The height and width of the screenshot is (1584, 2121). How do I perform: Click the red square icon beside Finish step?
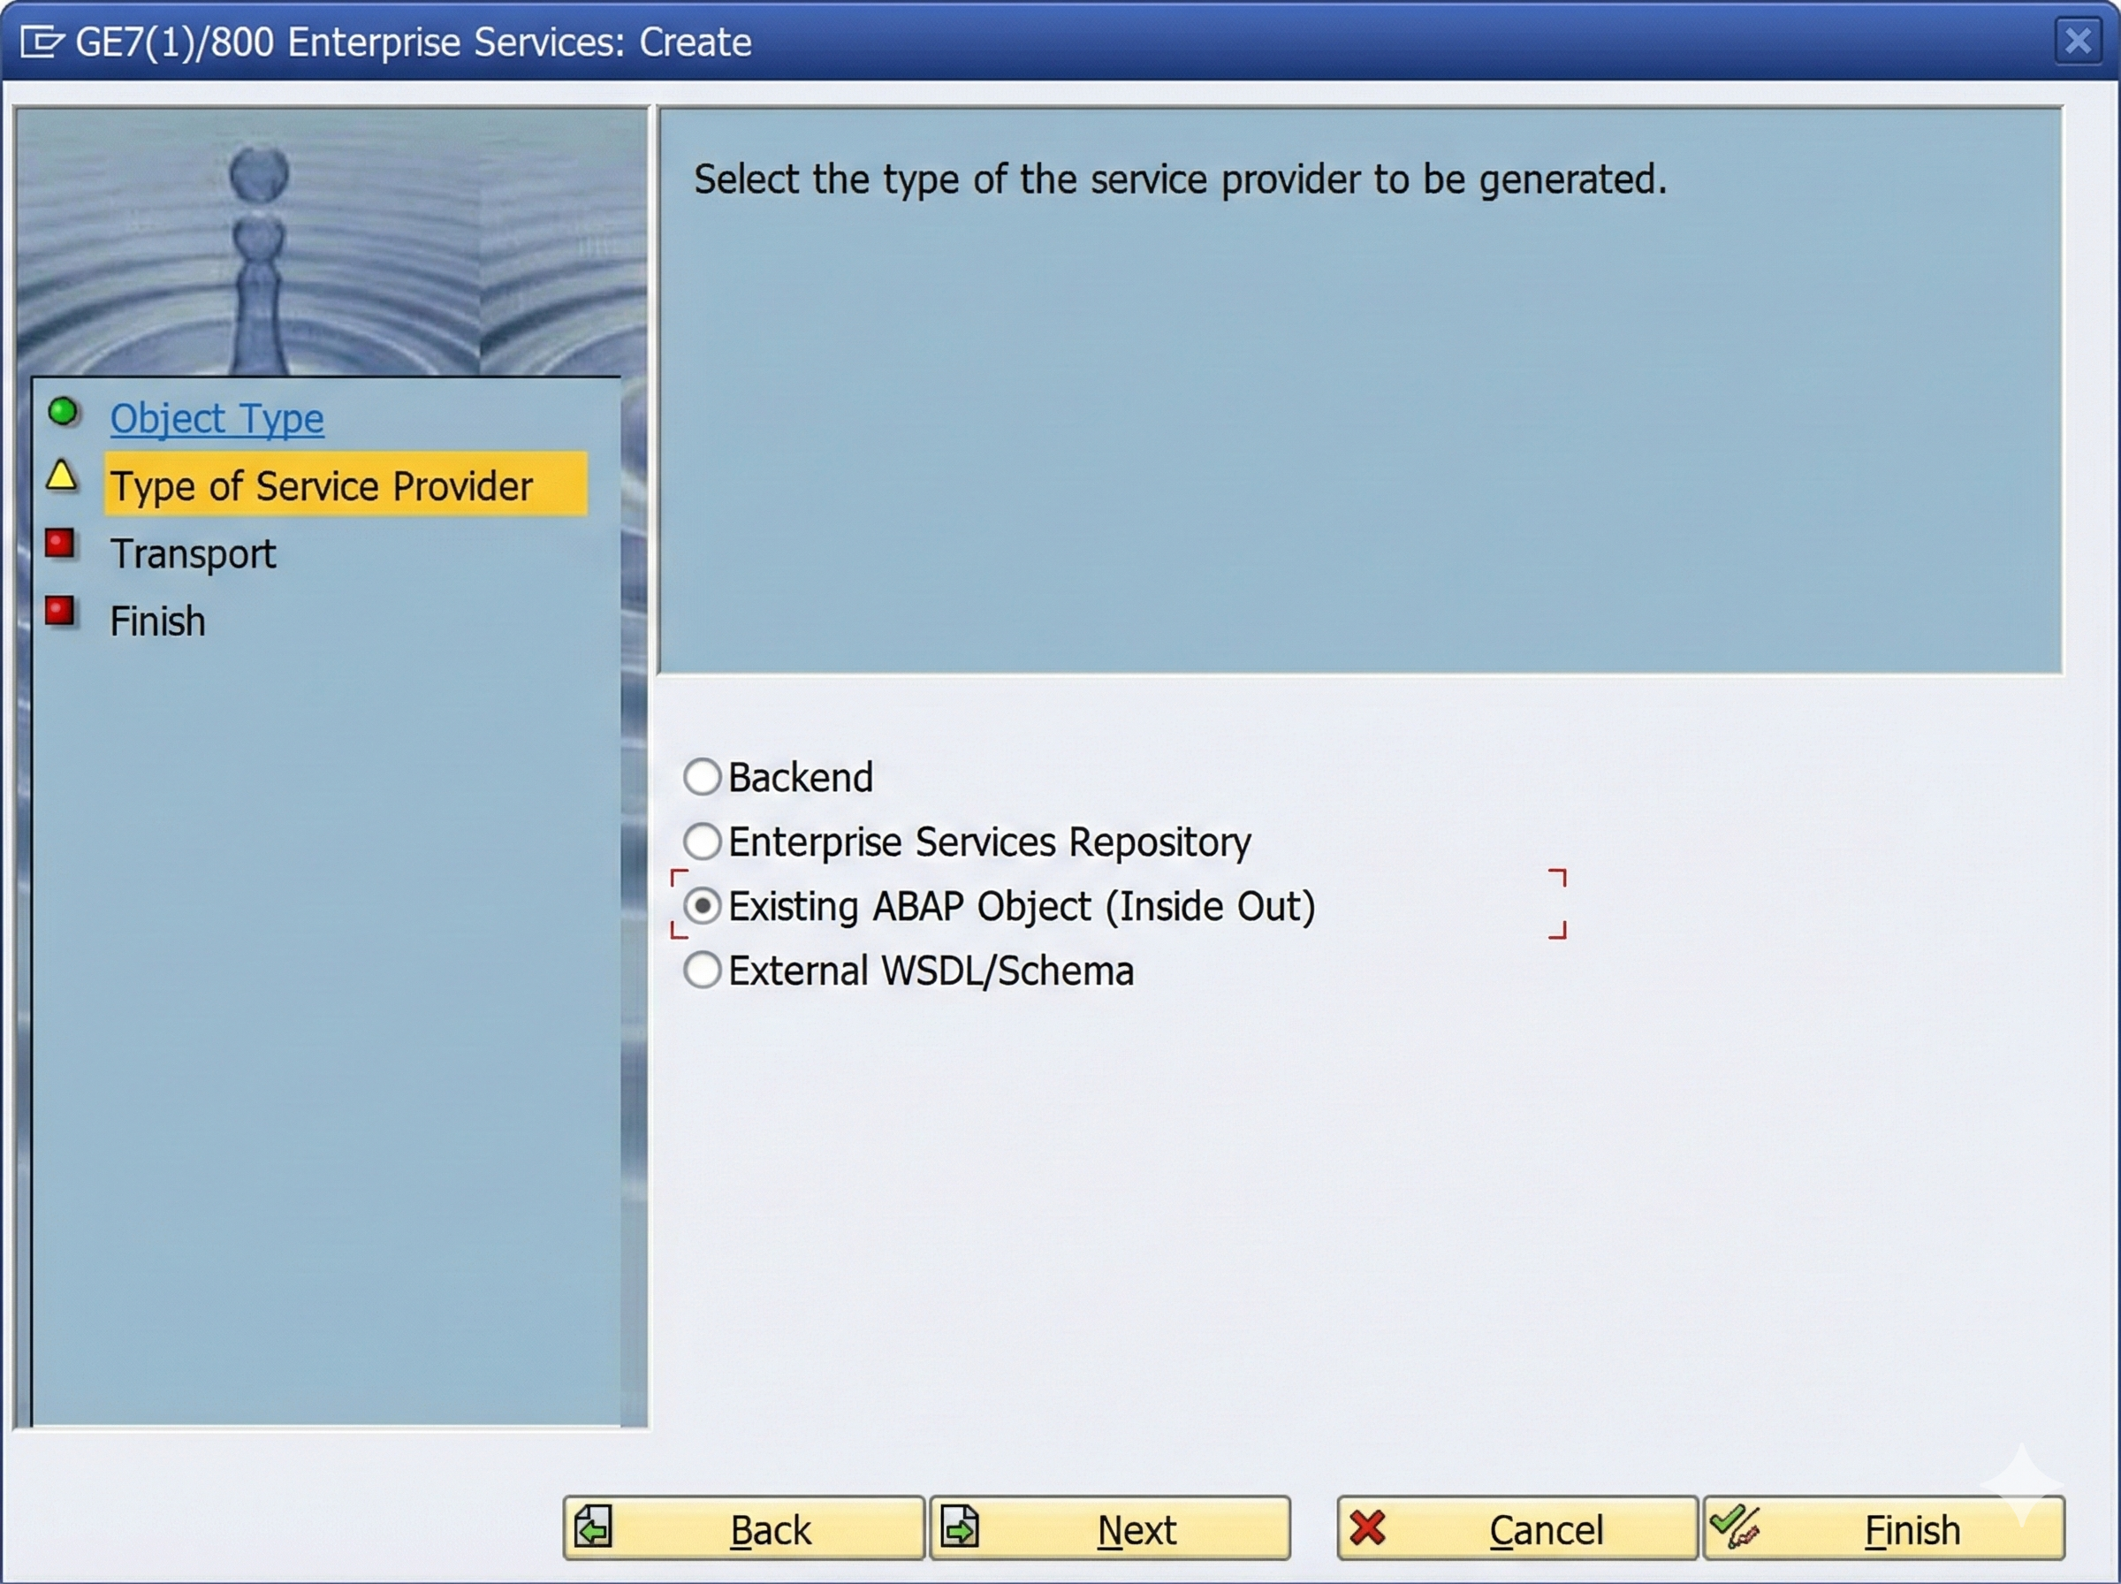60,611
